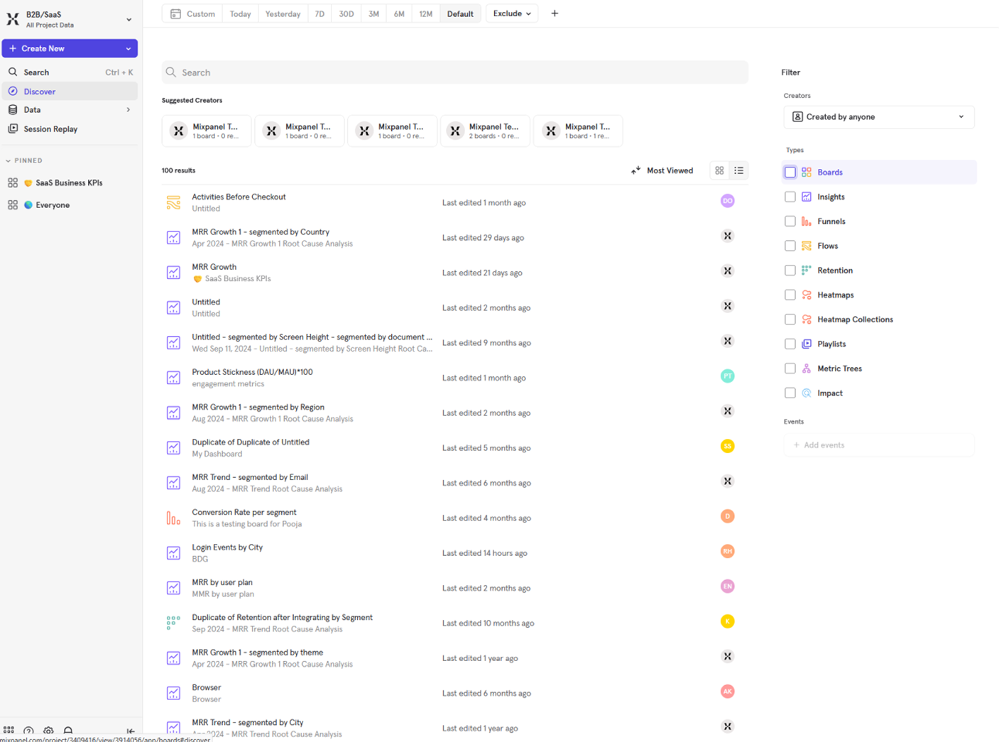This screenshot has width=999, height=742.
Task: Select the Yesterday date range
Action: tap(283, 13)
